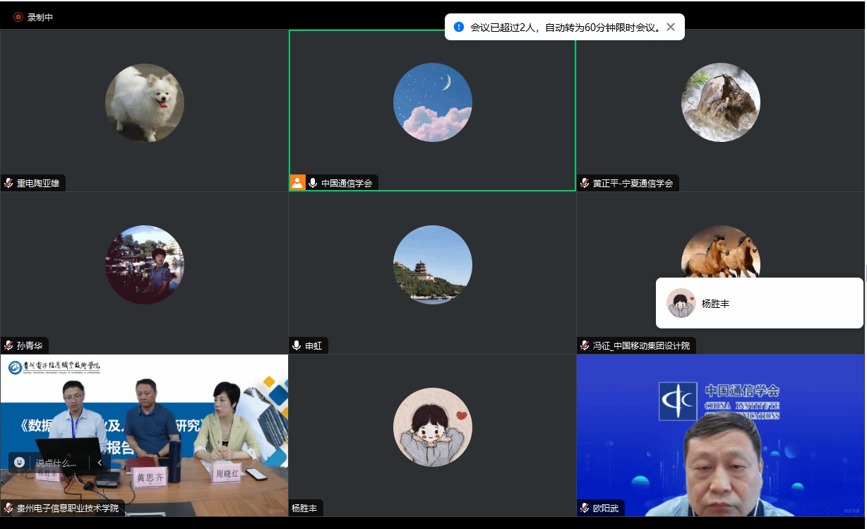Click the 录制中 recording indicator
Image resolution: width=867 pixels, height=529 pixels.
(33, 17)
